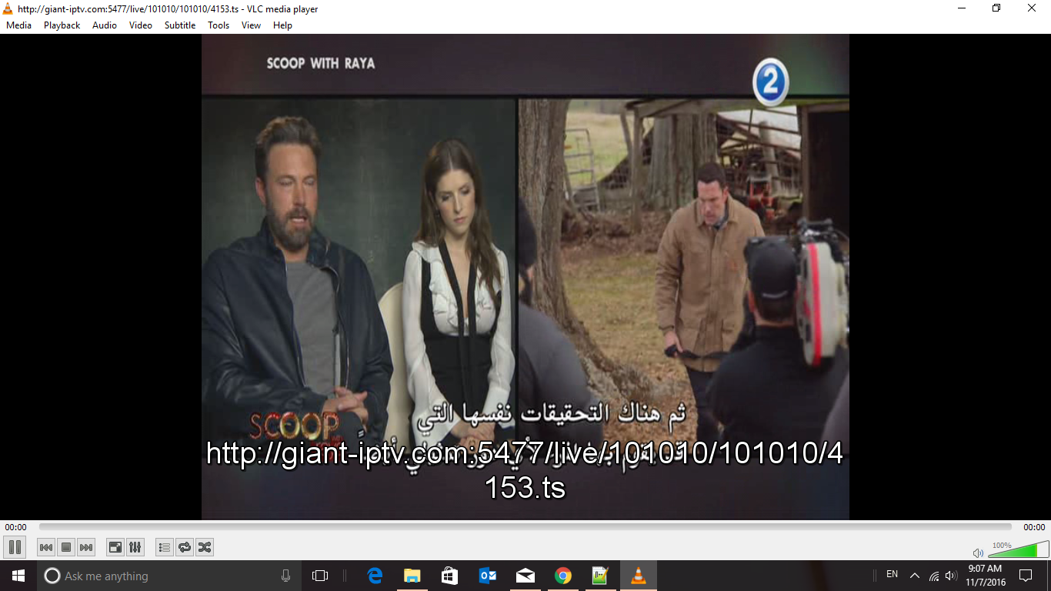Click the video playback area
Image resolution: width=1051 pixels, height=591 pixels.
[x=525, y=277]
